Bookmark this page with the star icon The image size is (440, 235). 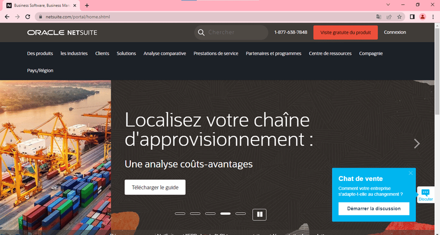pyautogui.click(x=399, y=17)
